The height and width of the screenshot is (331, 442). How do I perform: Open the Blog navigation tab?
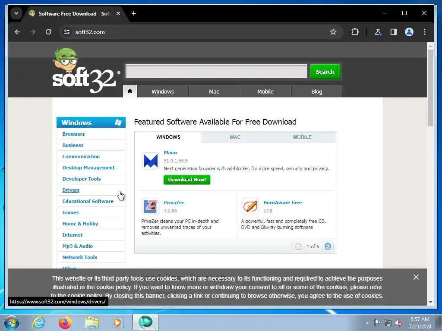(316, 91)
